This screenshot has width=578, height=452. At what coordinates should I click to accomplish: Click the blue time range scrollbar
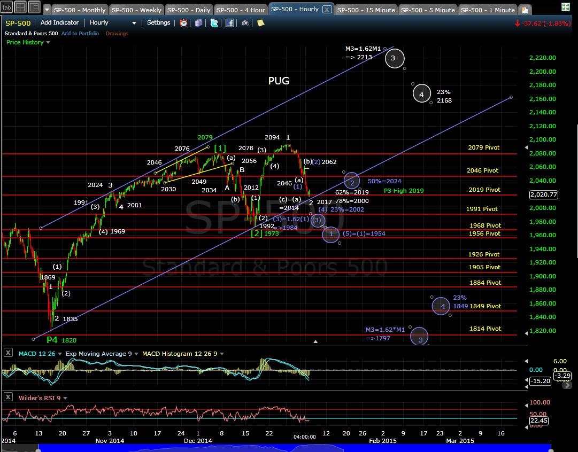tap(295, 448)
